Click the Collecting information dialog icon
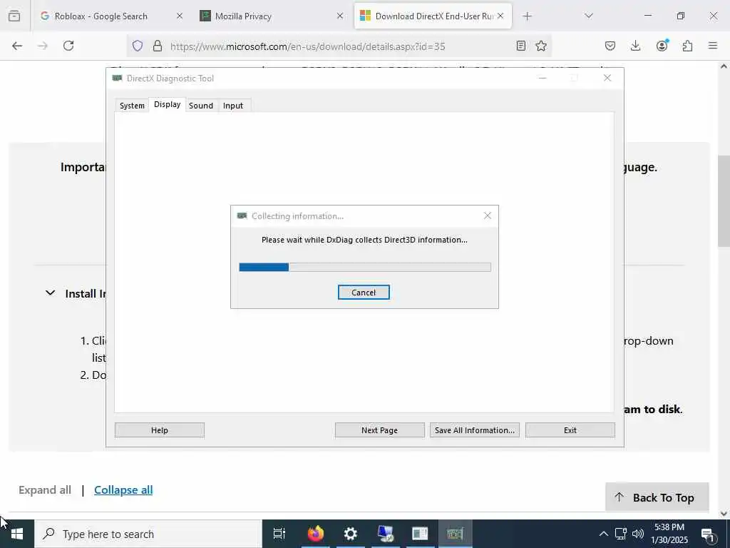Viewport: 730px width, 548px height. (242, 215)
